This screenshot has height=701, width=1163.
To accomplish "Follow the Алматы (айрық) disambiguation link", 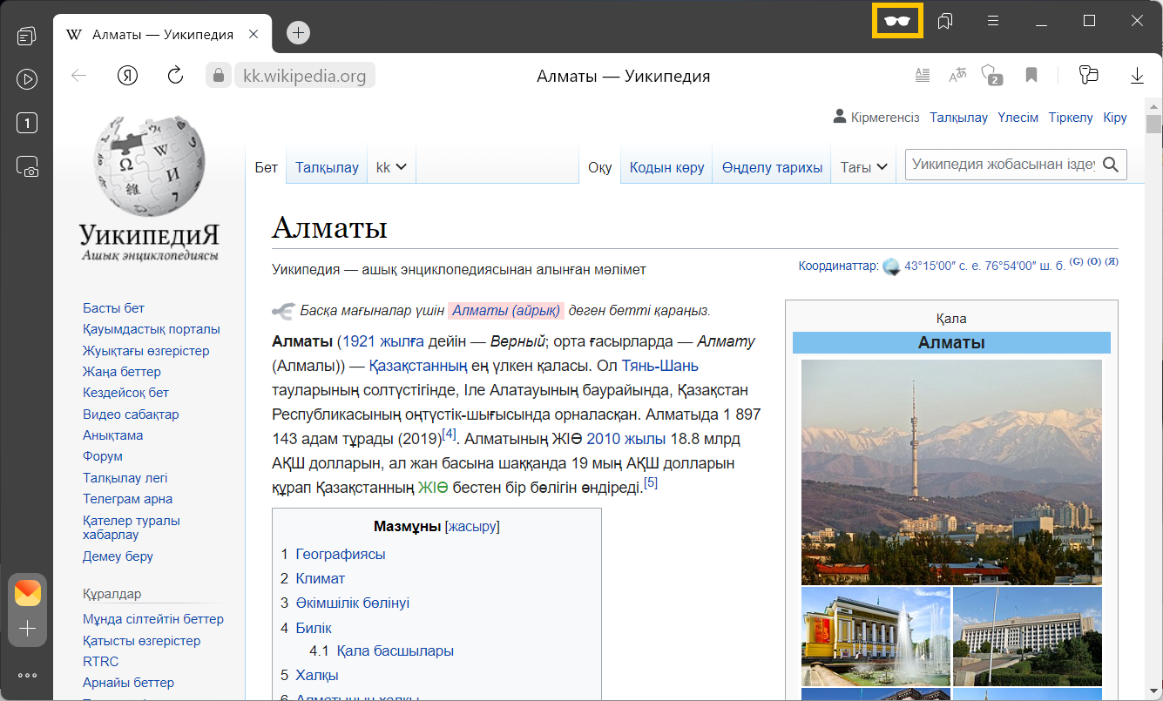I will (x=508, y=310).
